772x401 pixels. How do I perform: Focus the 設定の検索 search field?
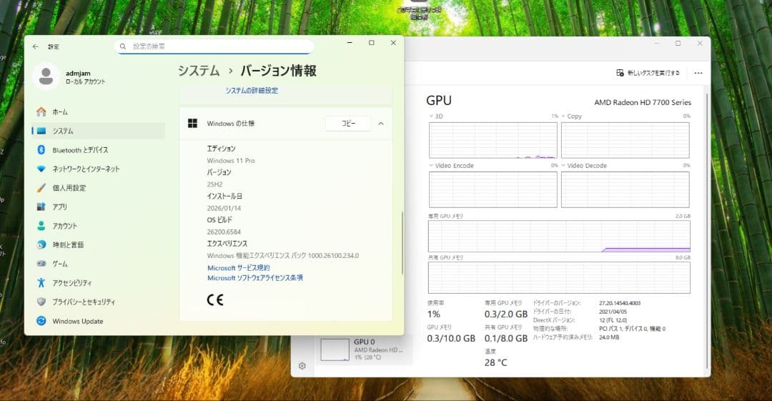click(x=214, y=46)
